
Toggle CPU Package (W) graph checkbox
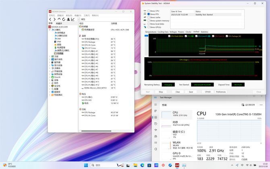pyautogui.click(x=227, y=36)
